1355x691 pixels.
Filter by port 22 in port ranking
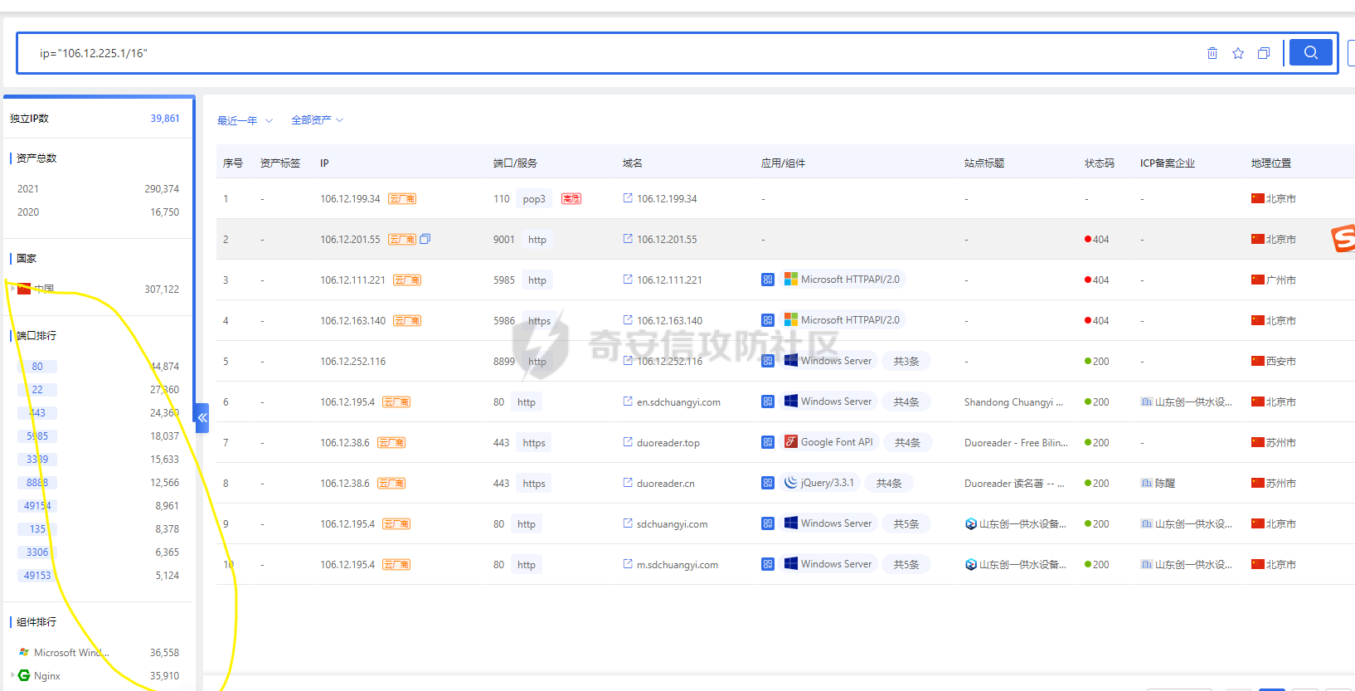(x=37, y=389)
